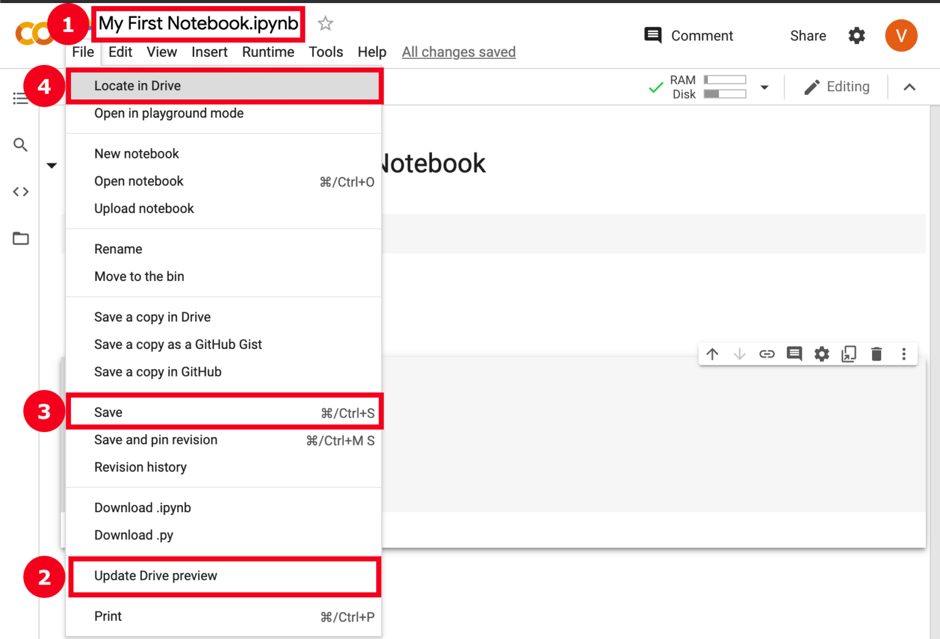Open the notebook search panel
940x639 pixels.
(x=20, y=145)
